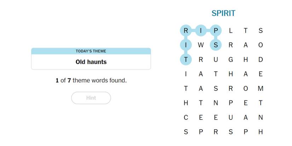The height and width of the screenshot is (146, 292).
Task: Click the SPIRIT found-word heading
Action: point(223,13)
